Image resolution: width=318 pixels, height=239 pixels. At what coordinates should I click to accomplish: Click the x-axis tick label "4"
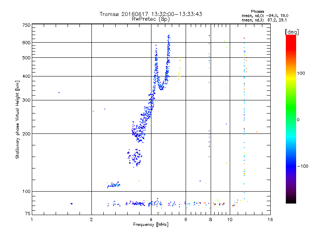[151, 219]
